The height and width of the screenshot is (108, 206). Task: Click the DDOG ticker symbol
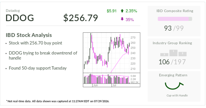20,18
